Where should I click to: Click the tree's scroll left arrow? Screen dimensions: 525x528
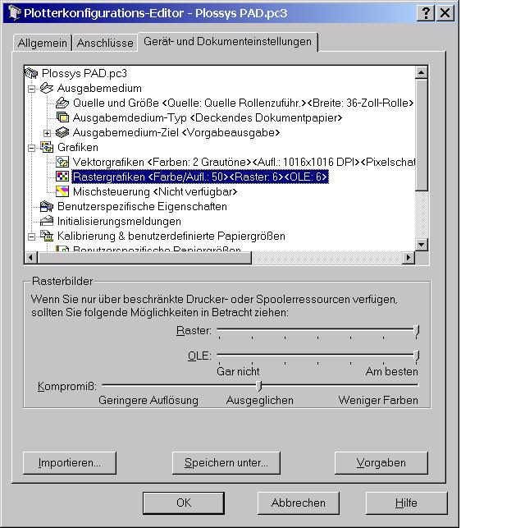click(x=31, y=258)
